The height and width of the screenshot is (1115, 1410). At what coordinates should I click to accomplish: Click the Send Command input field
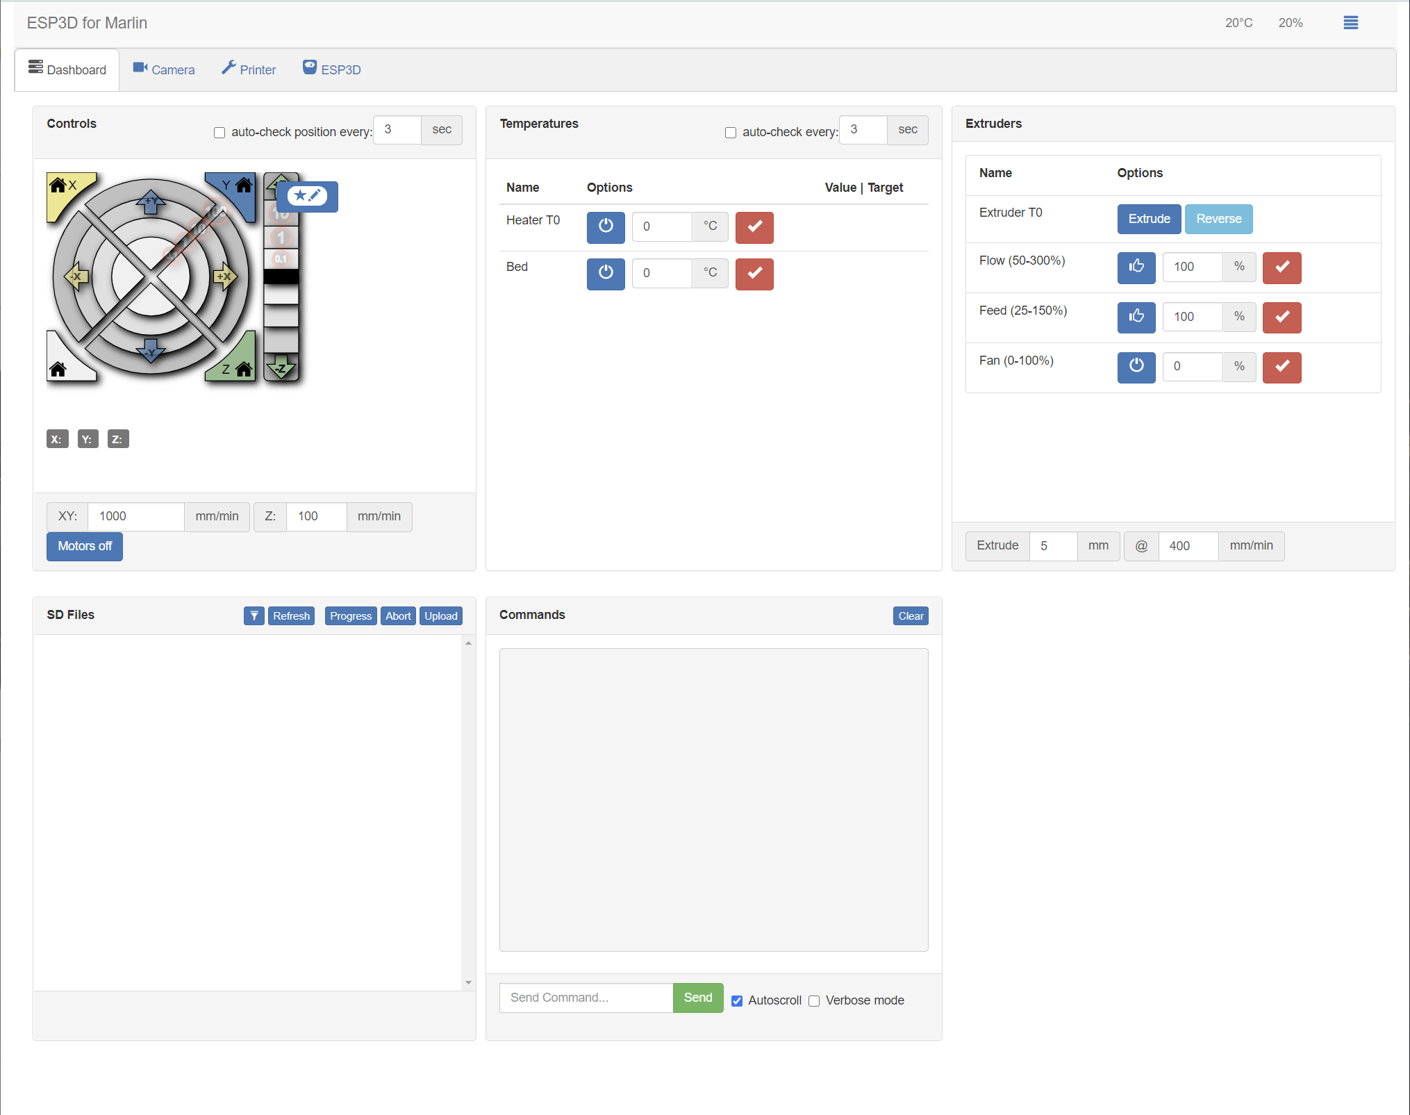(x=586, y=998)
